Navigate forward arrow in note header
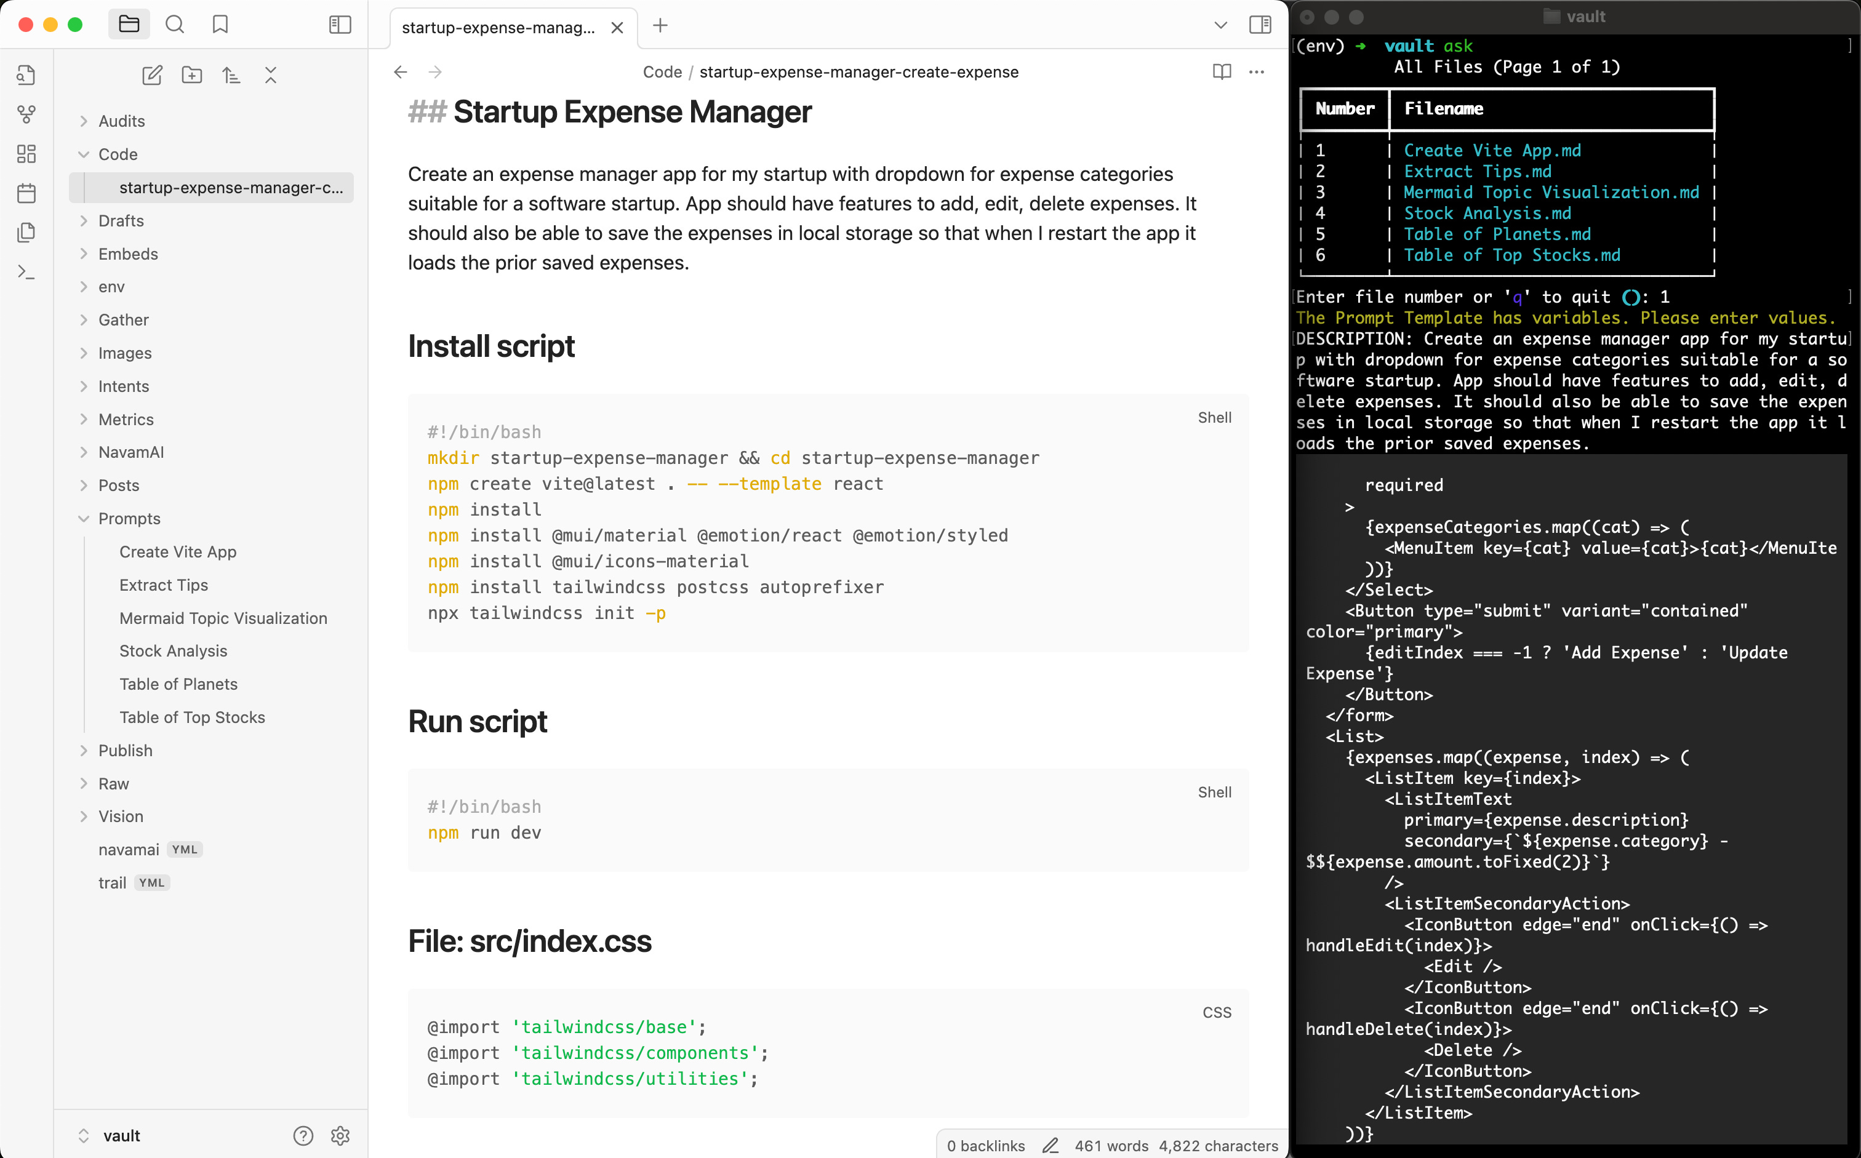This screenshot has height=1158, width=1861. (x=435, y=72)
